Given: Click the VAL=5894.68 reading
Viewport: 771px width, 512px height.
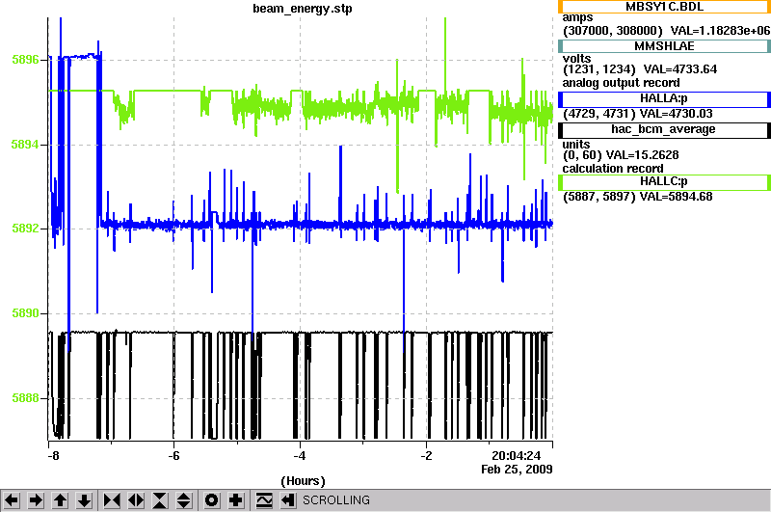Looking at the screenshot, I should pyautogui.click(x=676, y=197).
